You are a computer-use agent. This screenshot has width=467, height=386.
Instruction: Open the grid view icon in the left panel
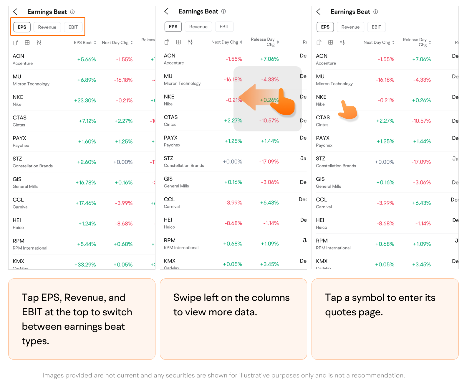pos(27,42)
